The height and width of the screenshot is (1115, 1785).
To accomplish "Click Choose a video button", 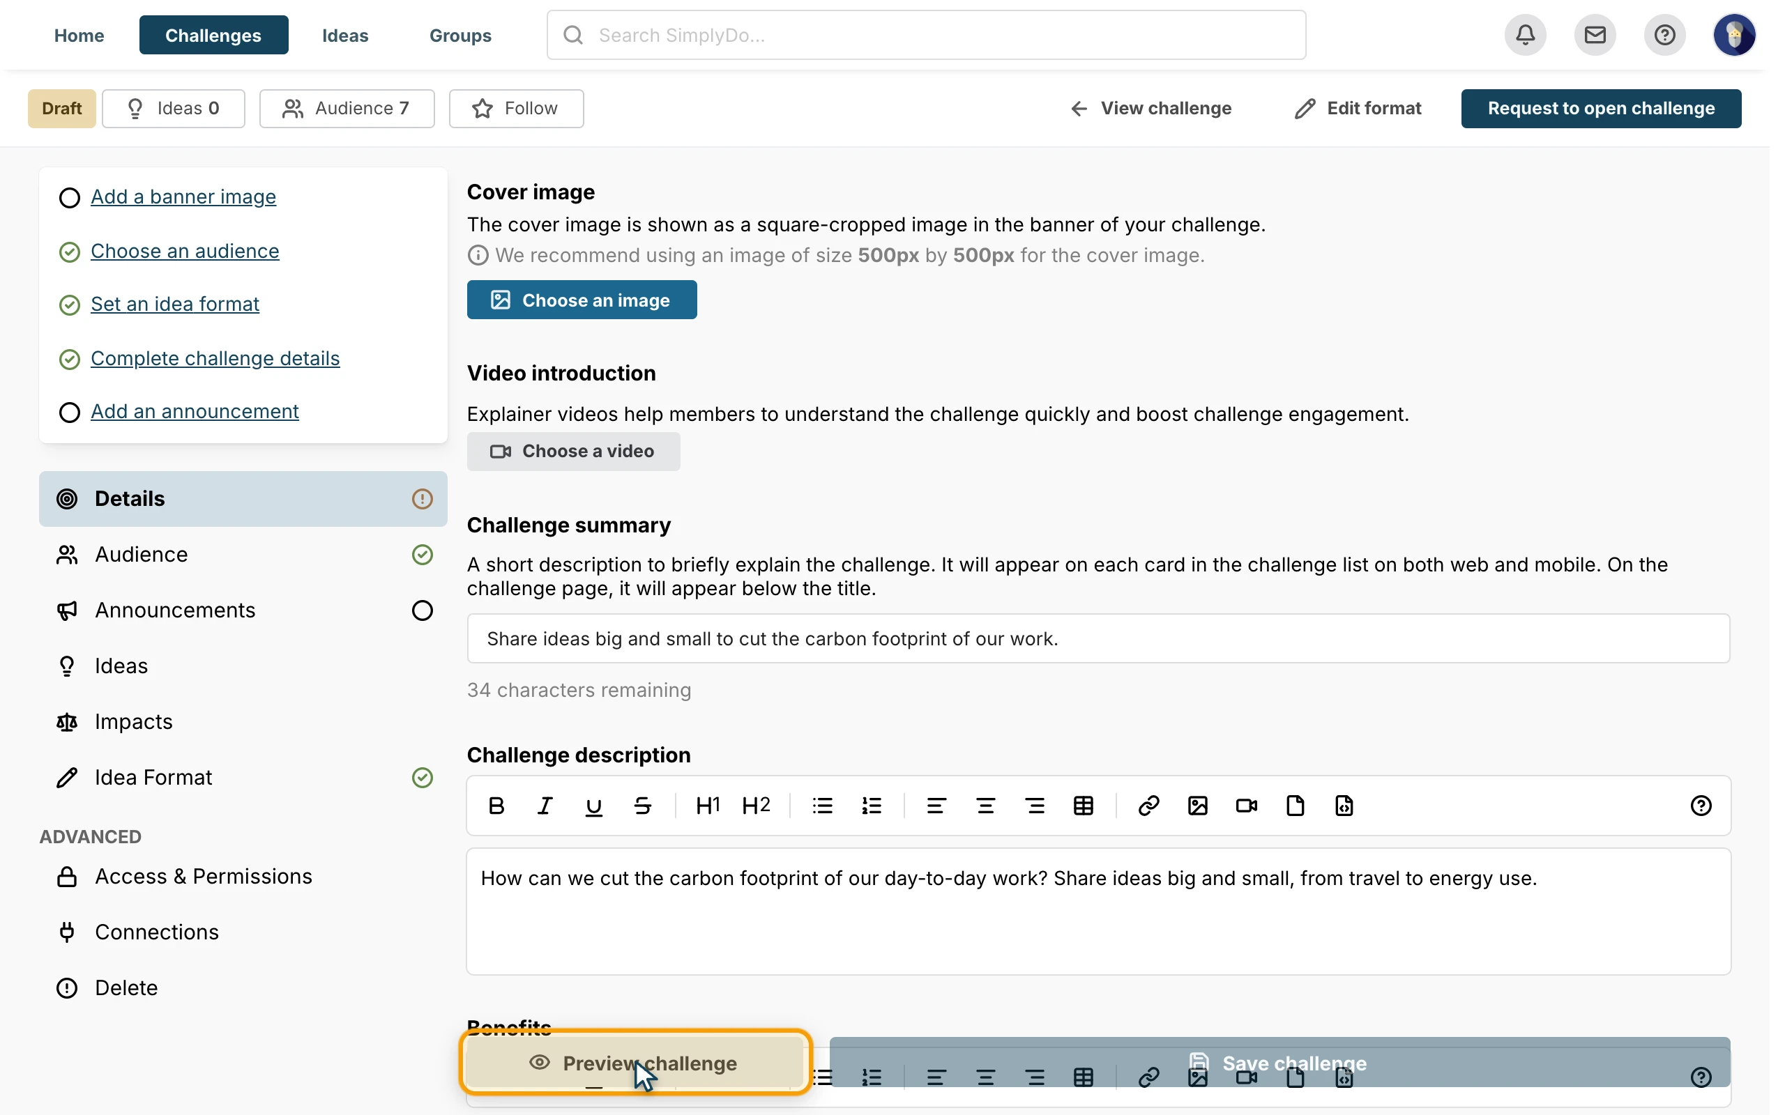I will coord(573,452).
